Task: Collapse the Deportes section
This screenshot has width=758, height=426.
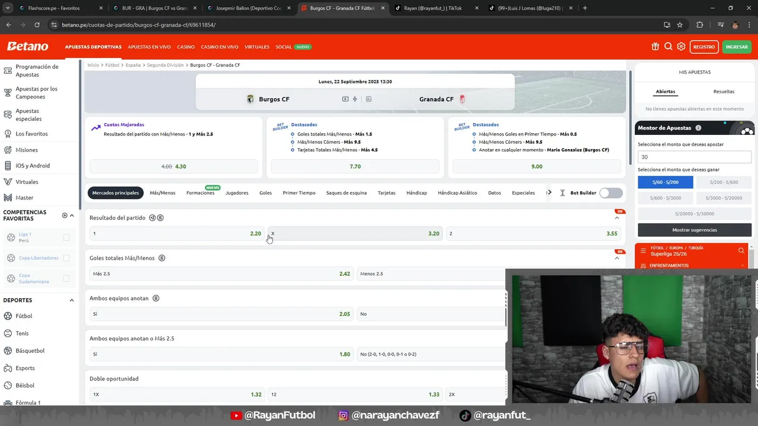Action: point(72,300)
